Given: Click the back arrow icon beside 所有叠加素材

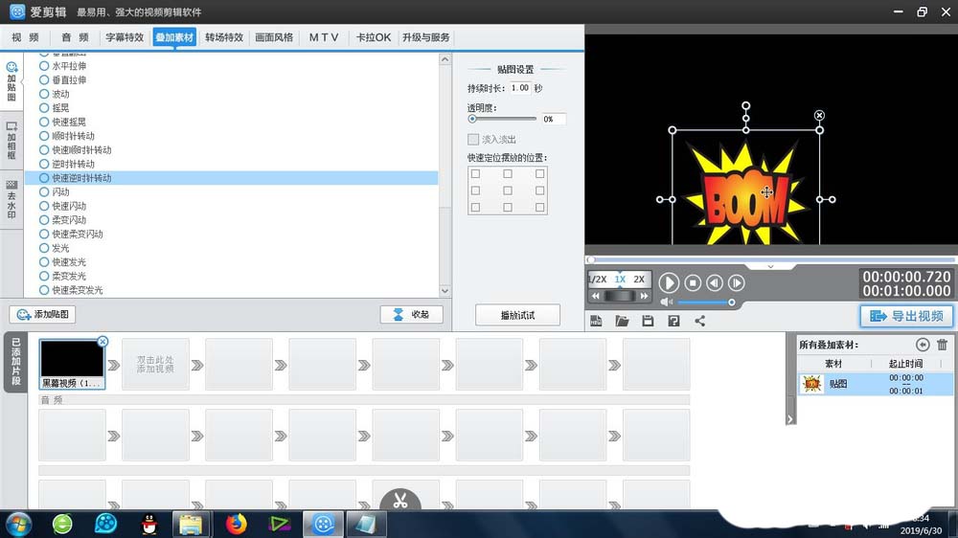Looking at the screenshot, I should pos(923,345).
